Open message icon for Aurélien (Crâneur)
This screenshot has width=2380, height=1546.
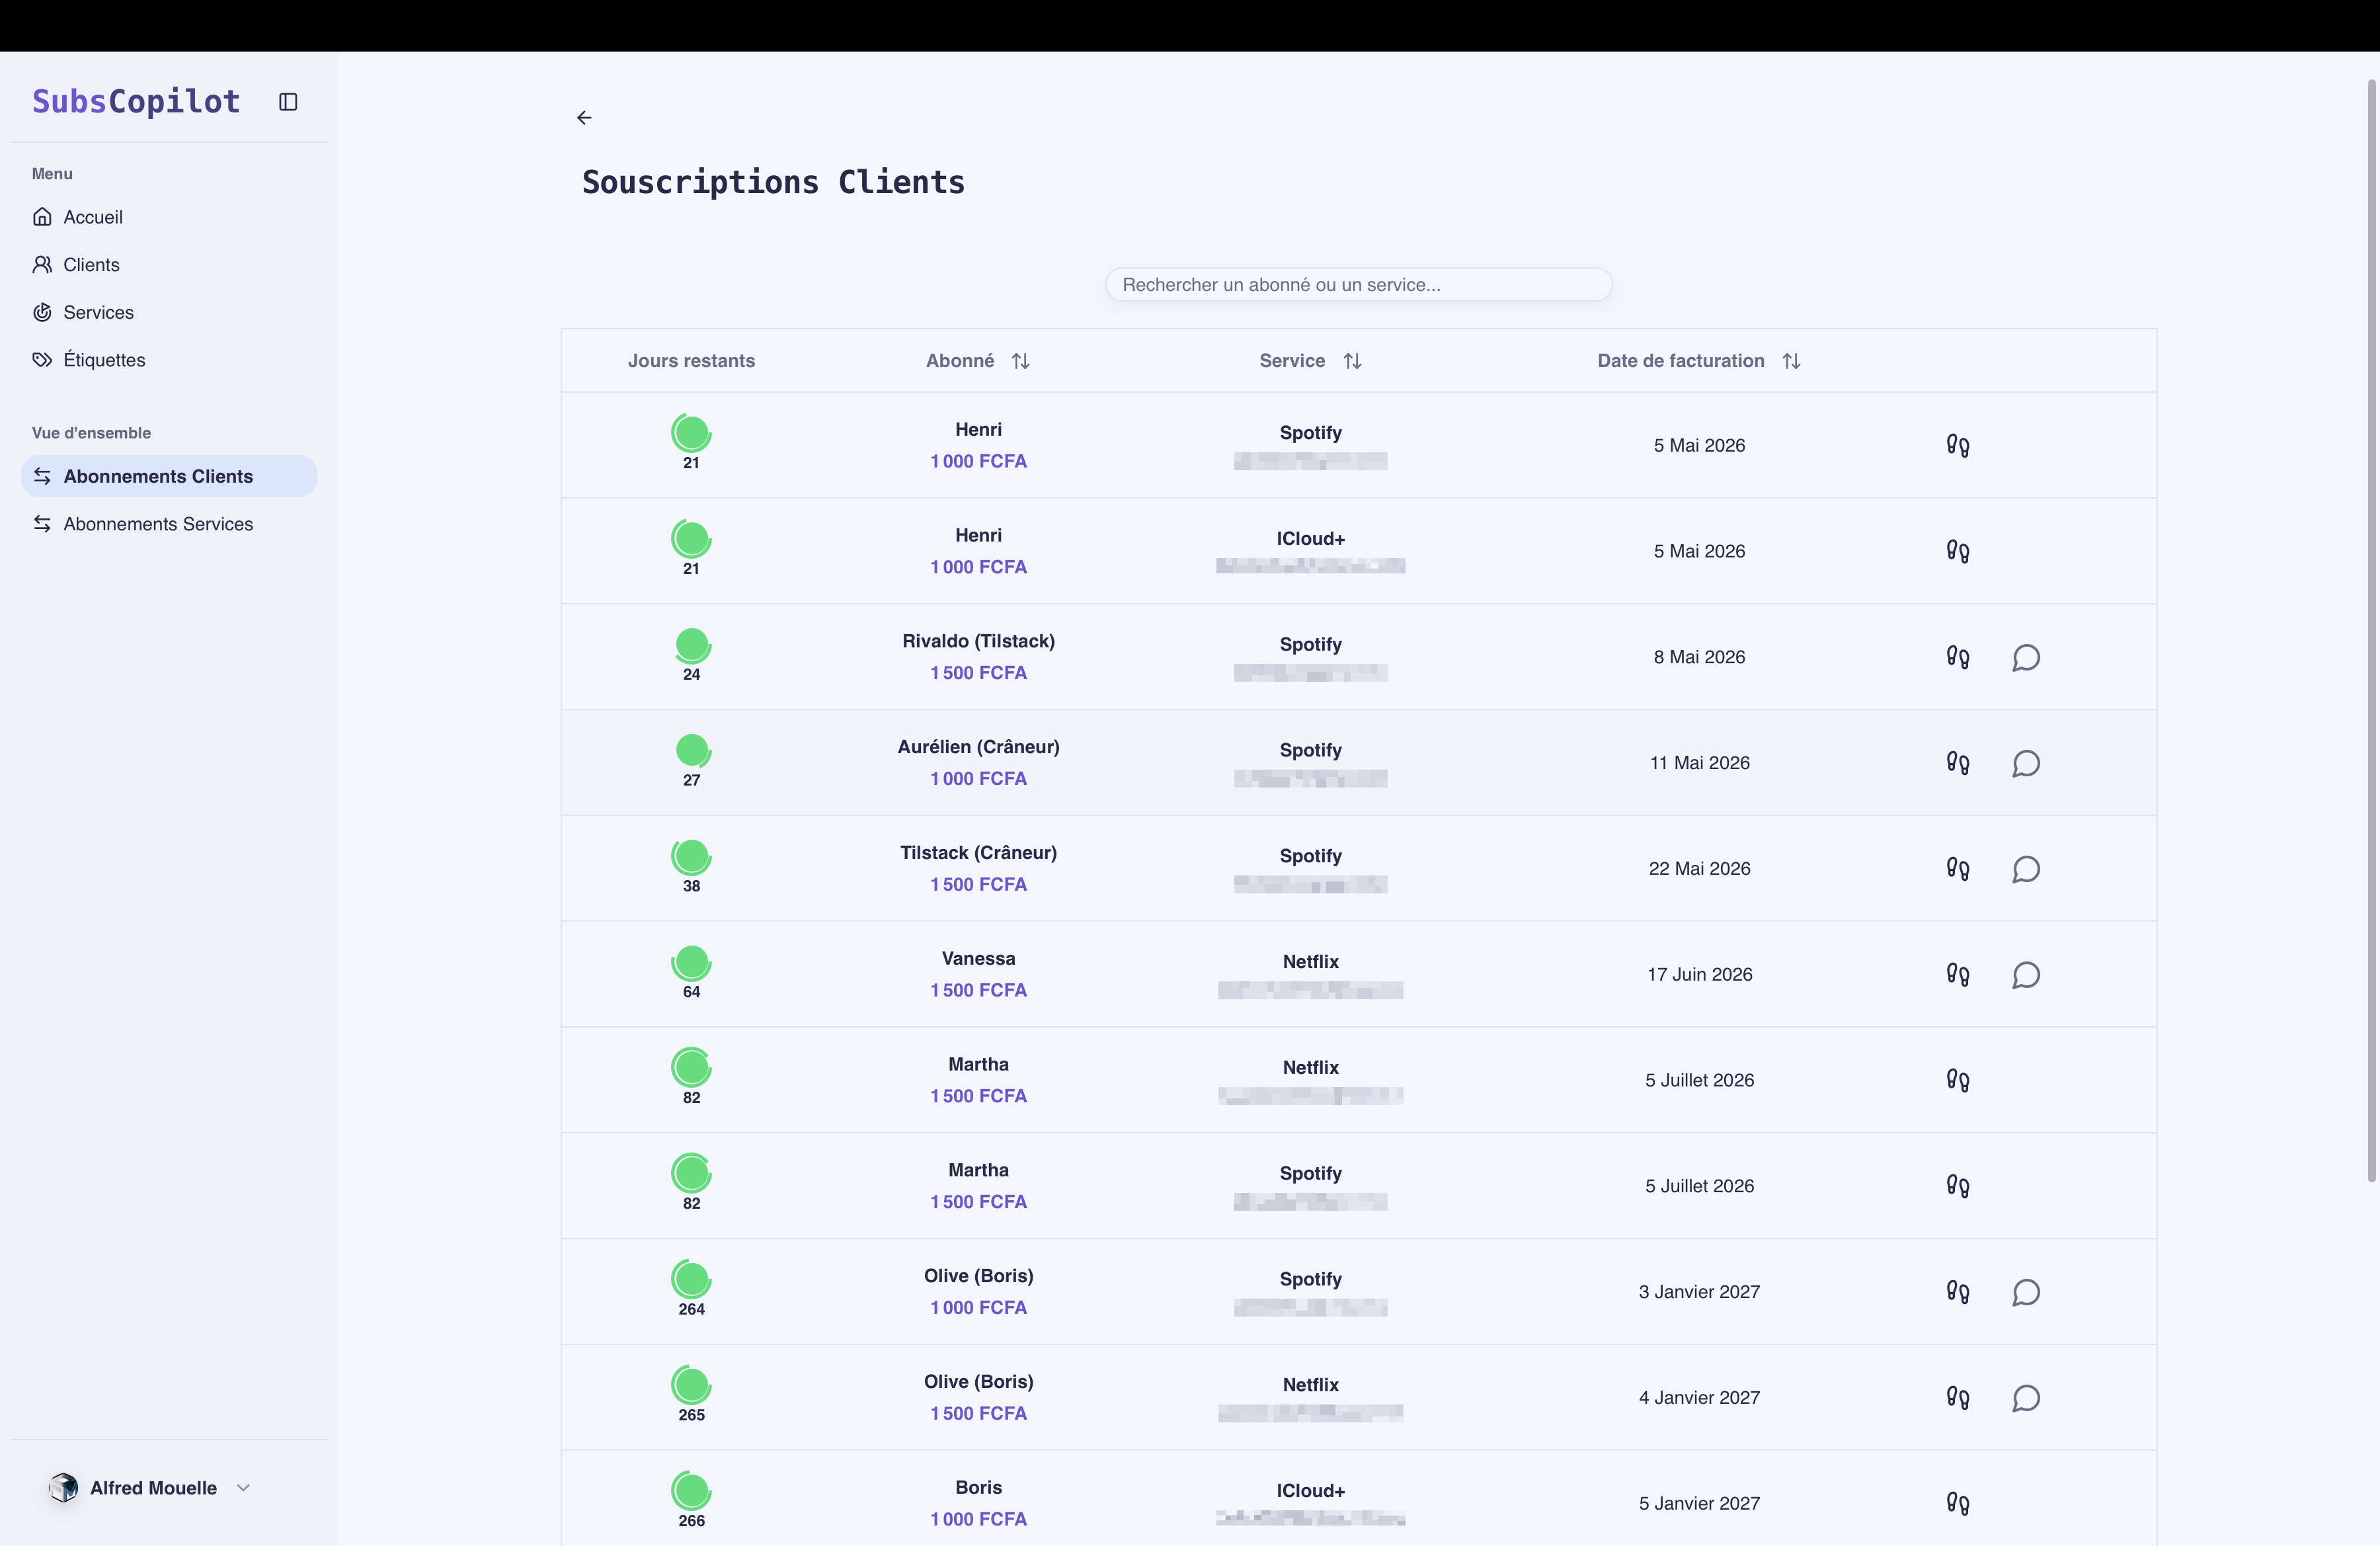2025,763
